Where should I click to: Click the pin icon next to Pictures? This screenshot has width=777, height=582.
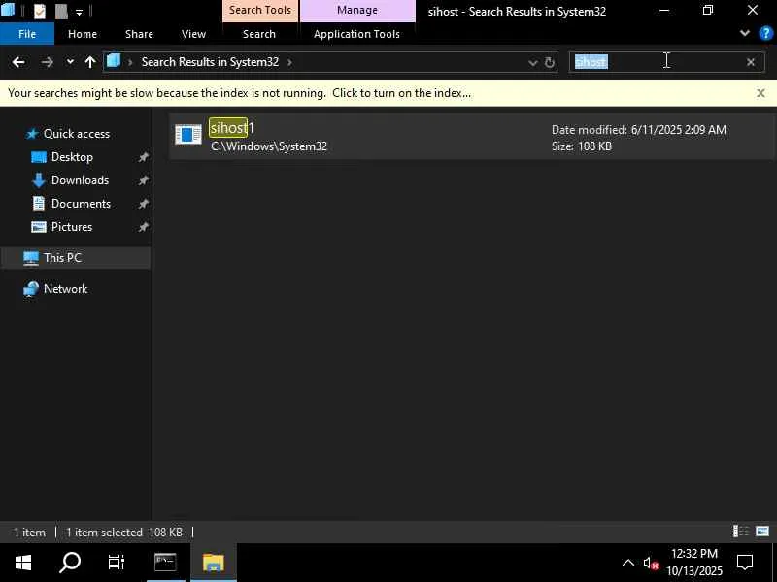click(143, 227)
